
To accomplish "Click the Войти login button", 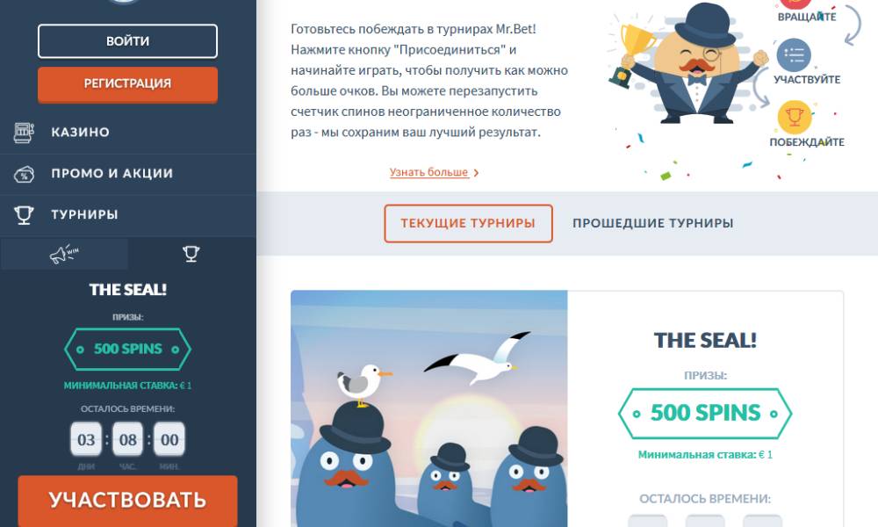I will tap(127, 41).
